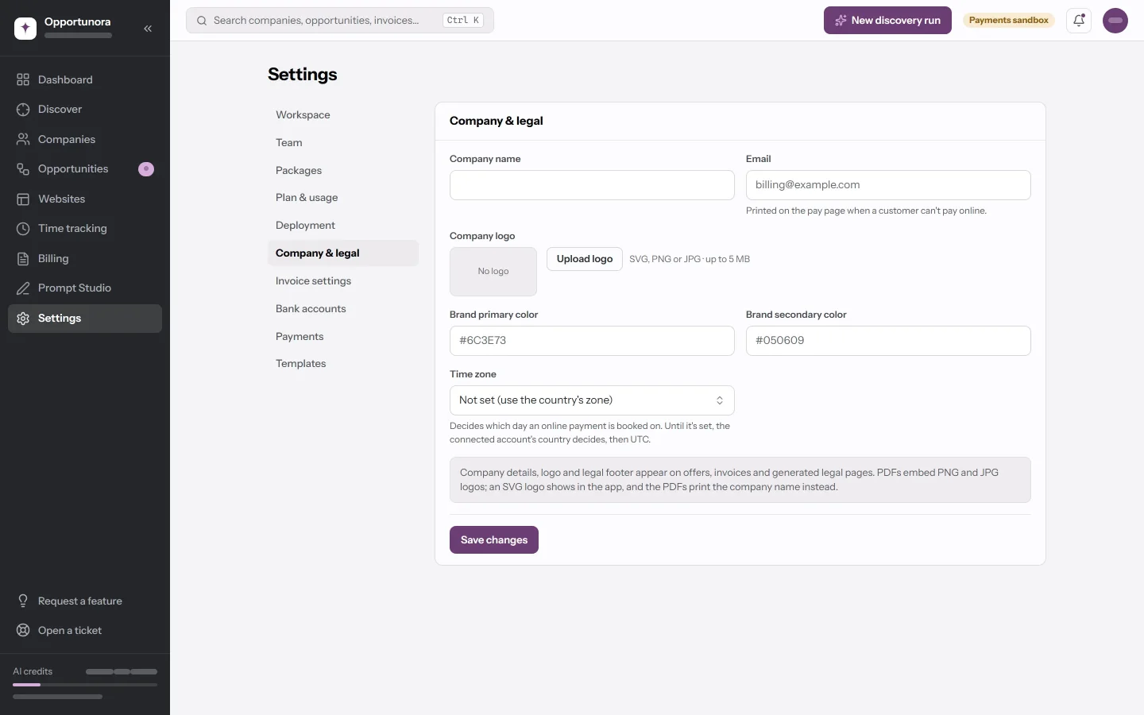Click the Opportunities notification badge
This screenshot has width=1144, height=715.
[146, 169]
